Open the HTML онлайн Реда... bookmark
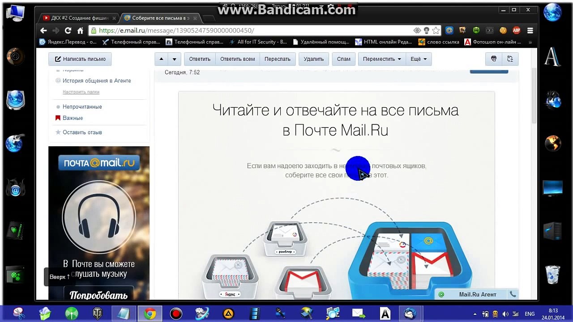 pyautogui.click(x=384, y=42)
